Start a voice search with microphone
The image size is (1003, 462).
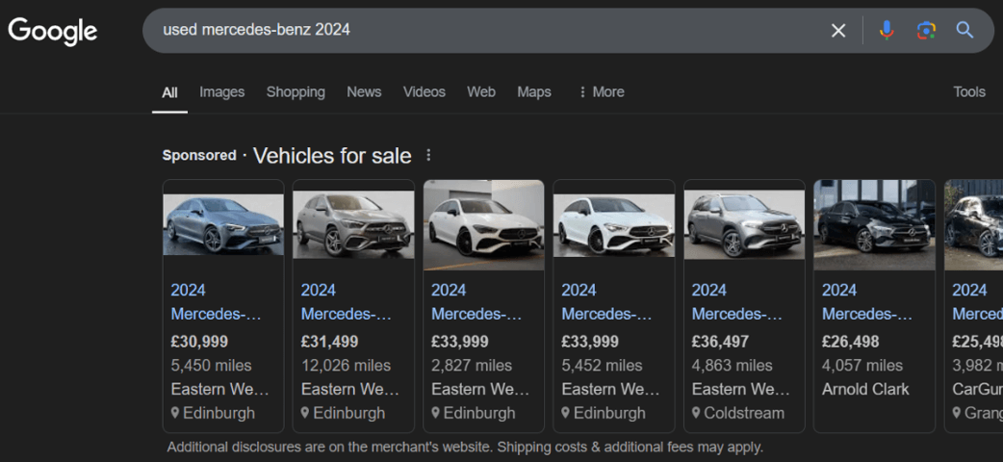point(887,31)
